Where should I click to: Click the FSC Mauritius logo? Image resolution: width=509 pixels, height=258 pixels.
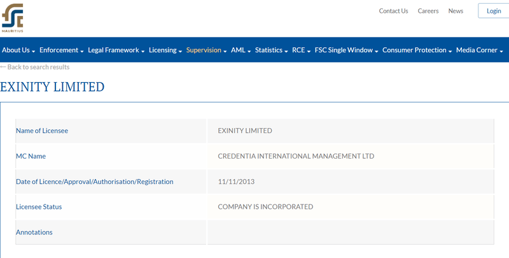pos(12,18)
